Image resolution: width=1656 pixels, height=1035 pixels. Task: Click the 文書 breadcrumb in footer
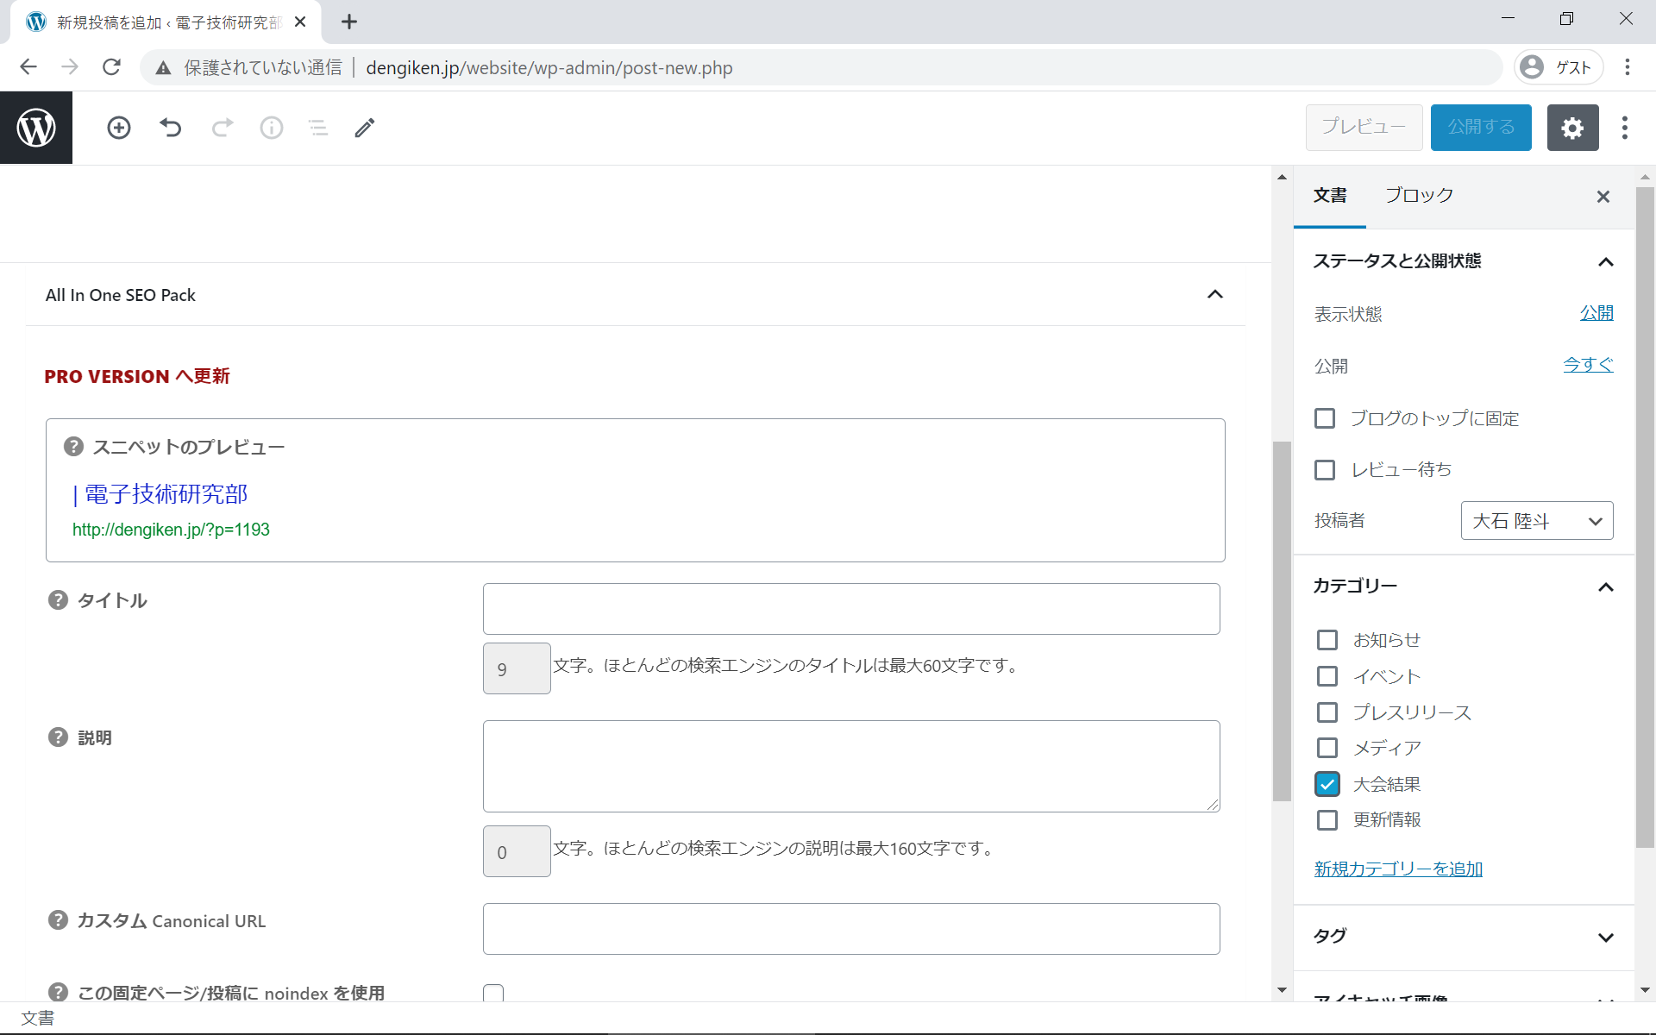click(37, 1018)
